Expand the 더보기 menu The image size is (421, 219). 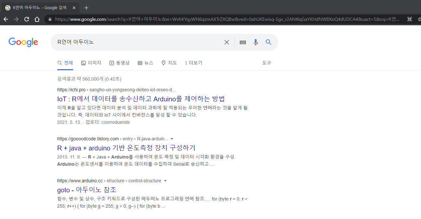pyautogui.click(x=194, y=63)
